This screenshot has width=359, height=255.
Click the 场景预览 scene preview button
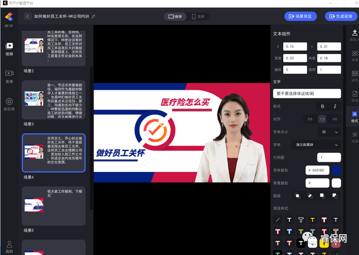[302, 17]
